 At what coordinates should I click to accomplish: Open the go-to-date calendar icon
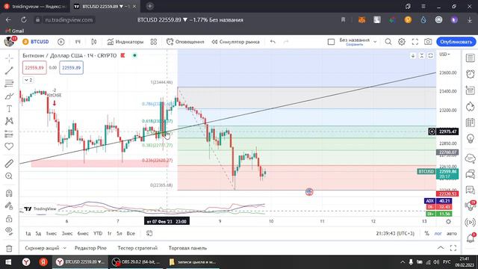(149, 233)
